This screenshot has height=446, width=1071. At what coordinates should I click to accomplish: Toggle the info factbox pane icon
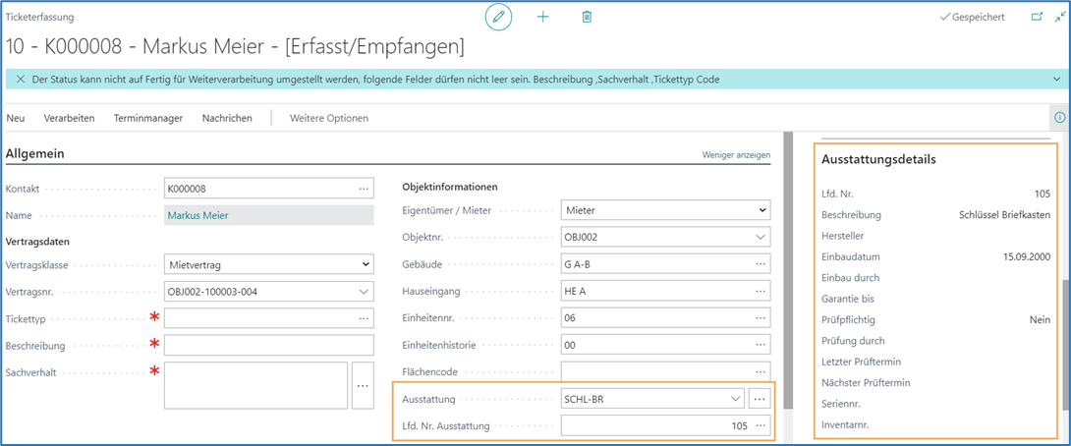[x=1059, y=118]
